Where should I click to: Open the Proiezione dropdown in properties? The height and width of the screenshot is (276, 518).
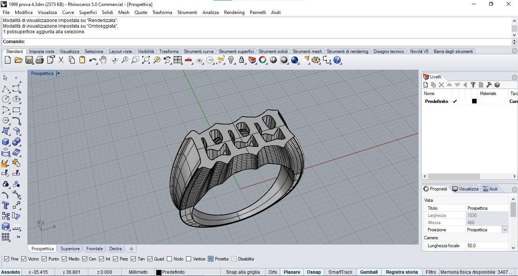pos(505,230)
